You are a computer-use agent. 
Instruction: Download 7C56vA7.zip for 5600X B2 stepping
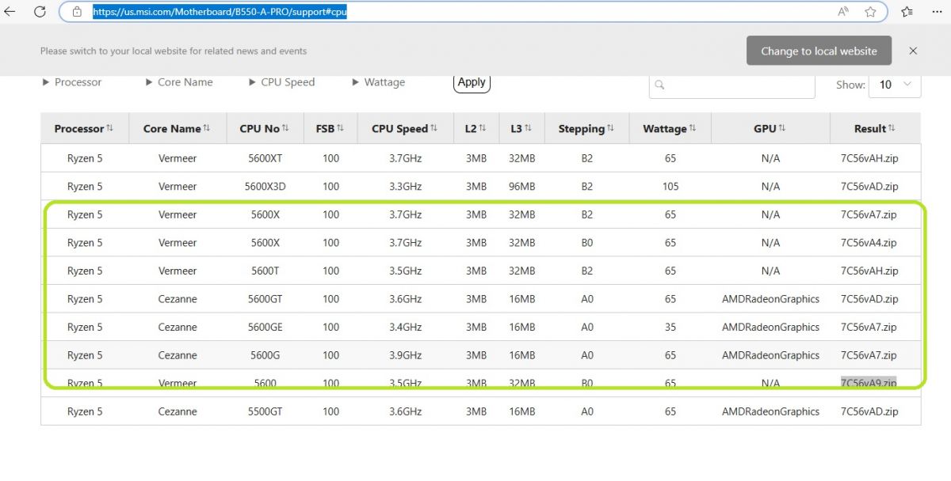(869, 214)
